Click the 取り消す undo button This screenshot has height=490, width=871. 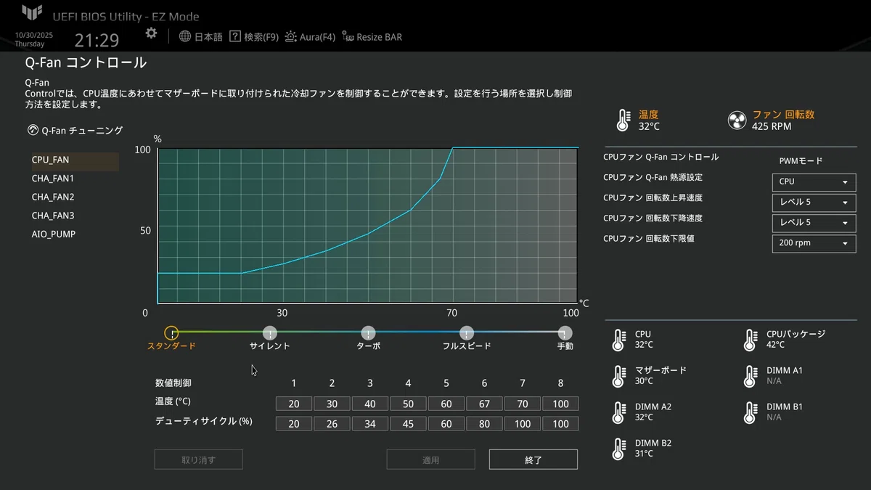click(198, 460)
